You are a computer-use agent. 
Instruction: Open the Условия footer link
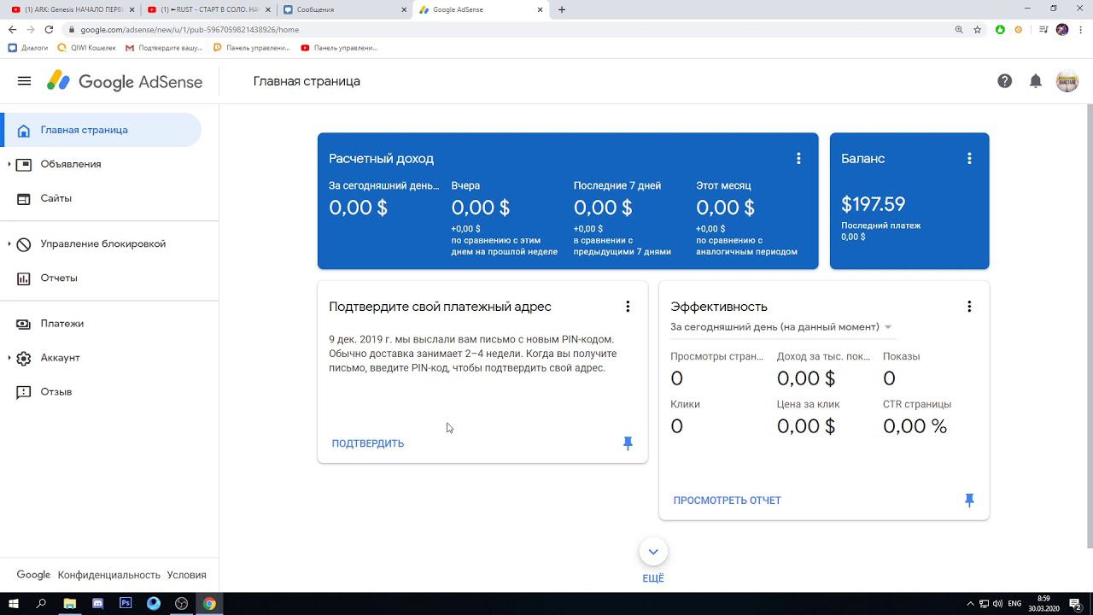pyautogui.click(x=186, y=575)
